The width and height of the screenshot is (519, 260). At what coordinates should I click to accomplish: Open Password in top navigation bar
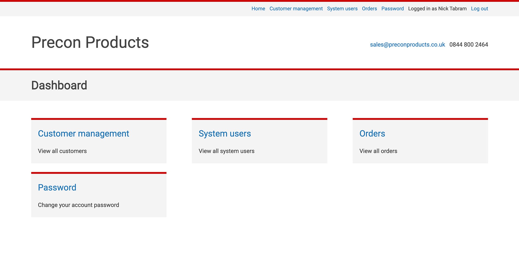[392, 9]
